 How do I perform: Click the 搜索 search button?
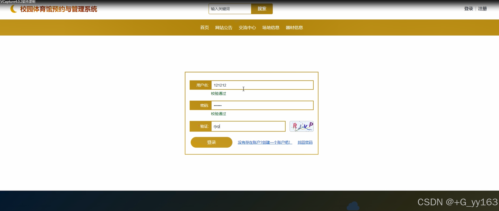[262, 9]
